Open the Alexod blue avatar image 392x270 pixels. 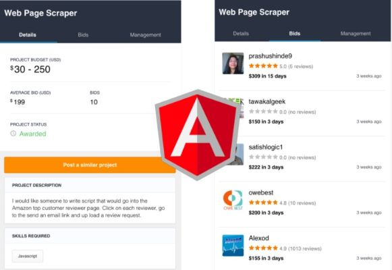(x=233, y=245)
